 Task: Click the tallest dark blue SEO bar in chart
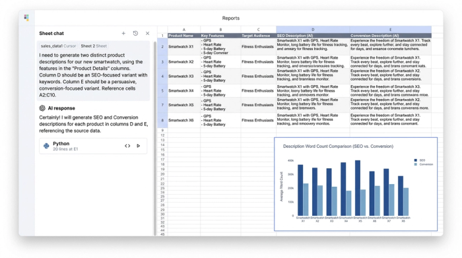tap(358, 188)
